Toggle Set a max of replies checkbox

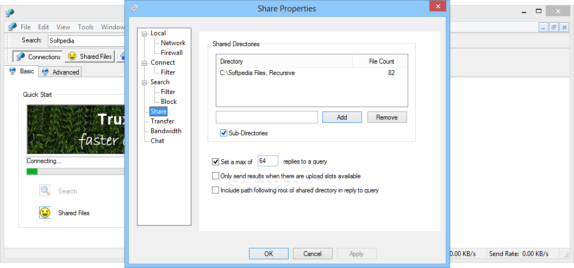click(x=216, y=161)
